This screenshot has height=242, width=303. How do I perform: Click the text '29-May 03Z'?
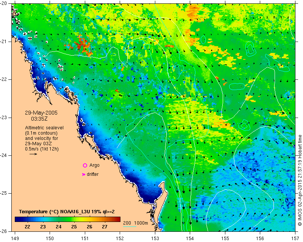tap(38, 144)
